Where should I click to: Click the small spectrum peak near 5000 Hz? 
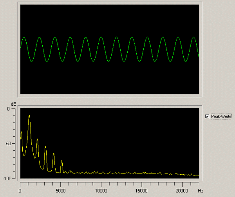coord(61,161)
